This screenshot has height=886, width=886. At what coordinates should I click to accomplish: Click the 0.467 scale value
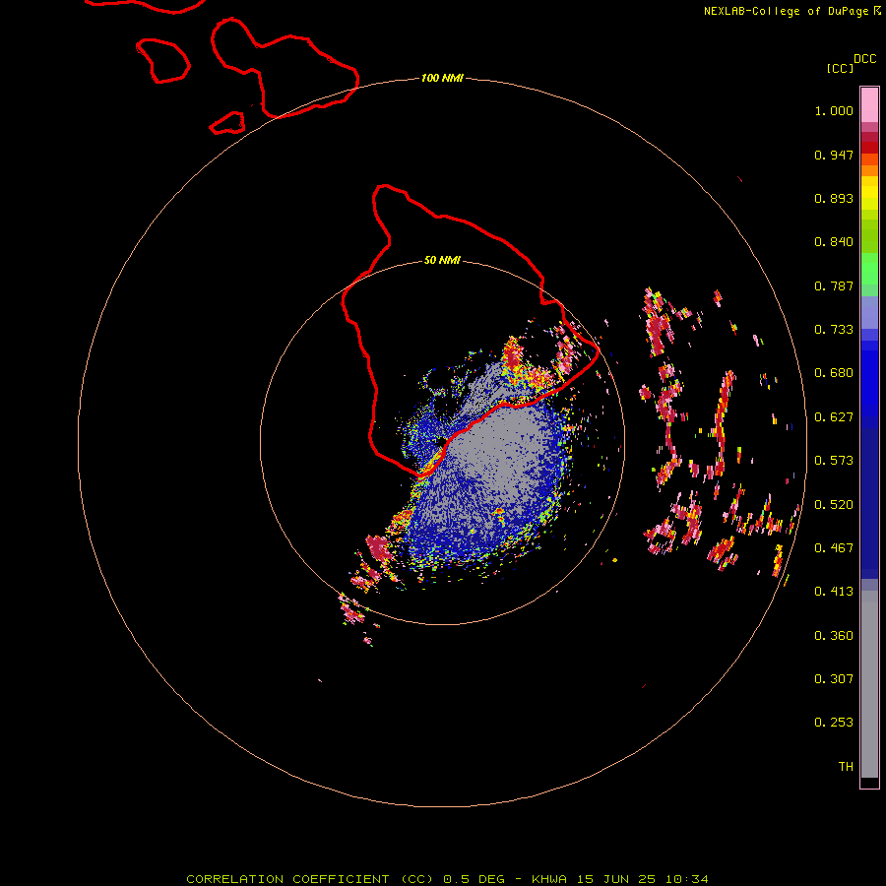(x=834, y=548)
